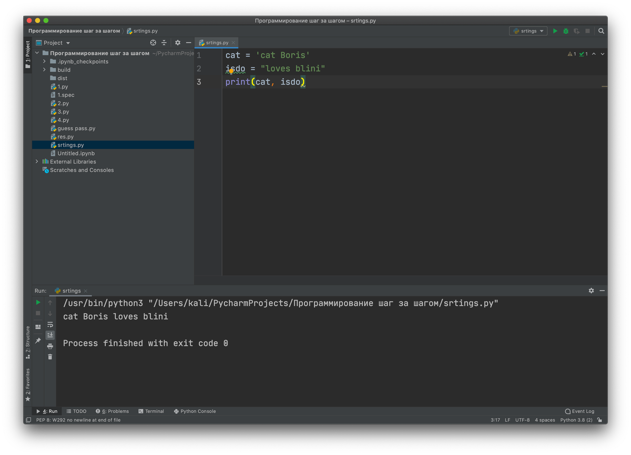The height and width of the screenshot is (455, 631).
Task: Open the Python Console tab
Action: point(195,411)
